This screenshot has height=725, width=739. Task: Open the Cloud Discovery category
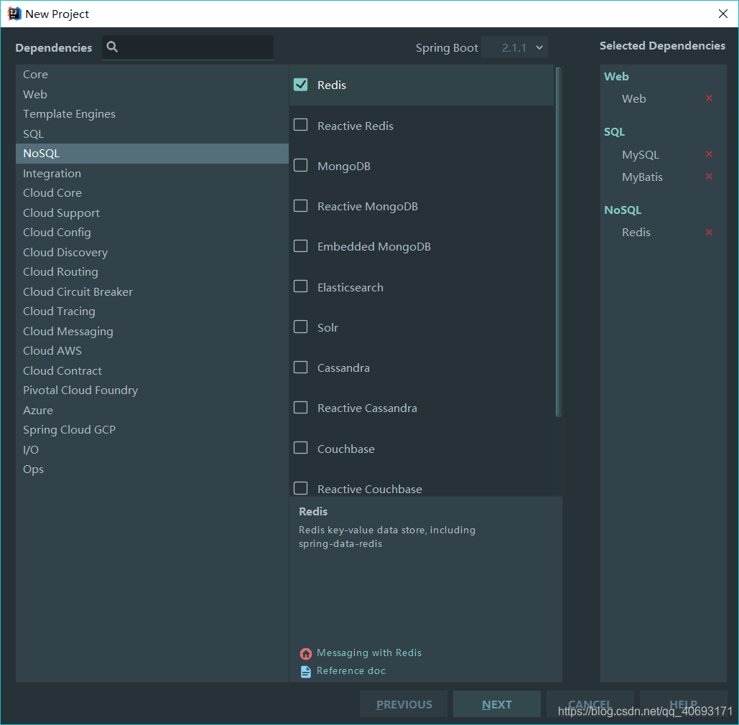[152, 252]
